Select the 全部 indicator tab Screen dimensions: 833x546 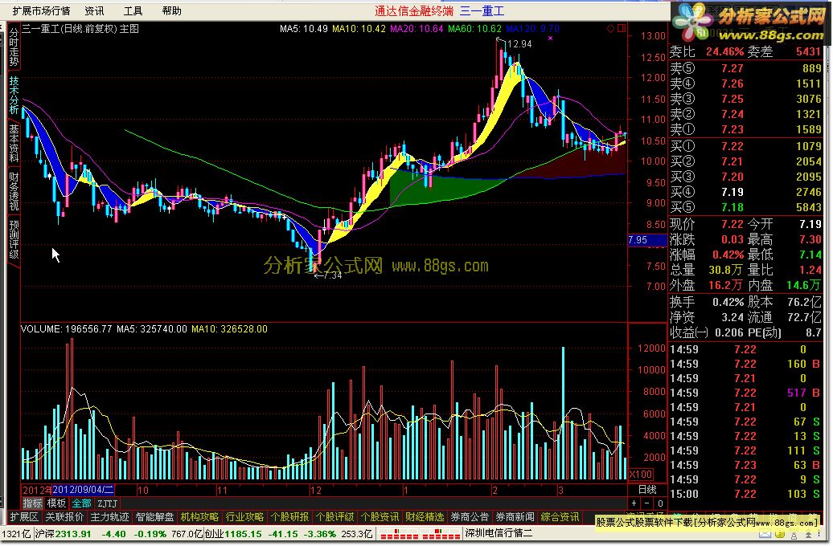coord(81,503)
